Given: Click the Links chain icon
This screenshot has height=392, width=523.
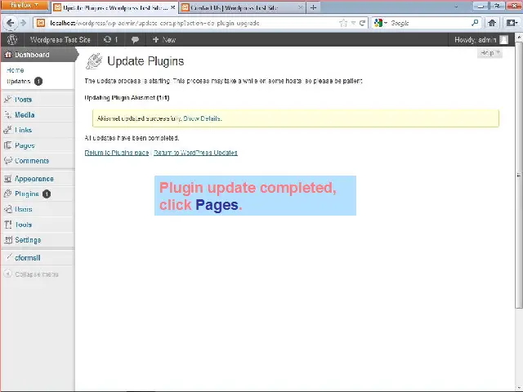Looking at the screenshot, I should pos(7,130).
